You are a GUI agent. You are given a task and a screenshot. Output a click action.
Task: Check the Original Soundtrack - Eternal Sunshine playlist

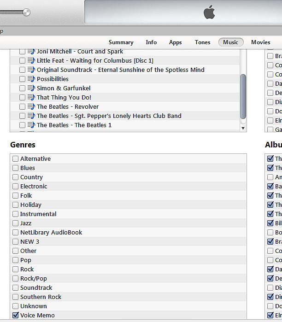[22, 70]
